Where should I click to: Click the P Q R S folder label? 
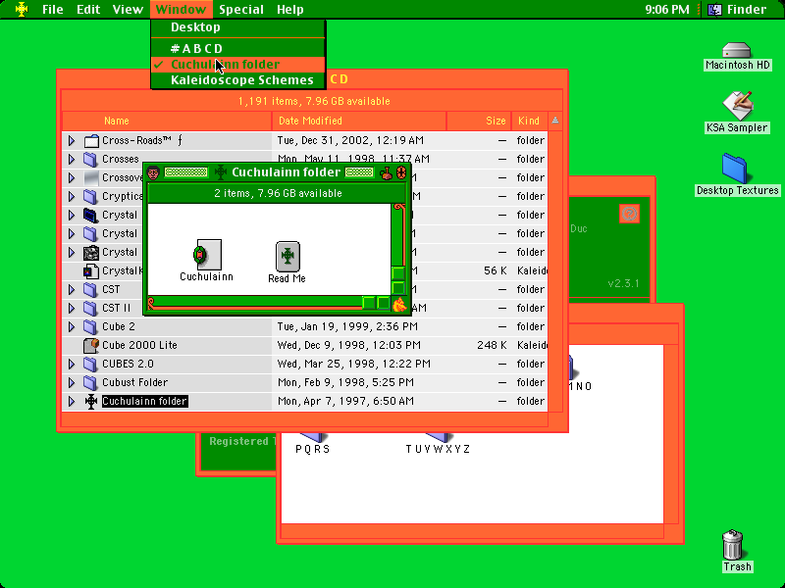[x=313, y=449]
